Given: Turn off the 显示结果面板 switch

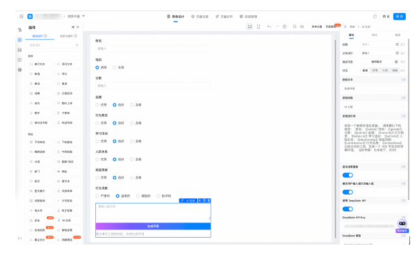Looking at the screenshot, I should 347,175.
